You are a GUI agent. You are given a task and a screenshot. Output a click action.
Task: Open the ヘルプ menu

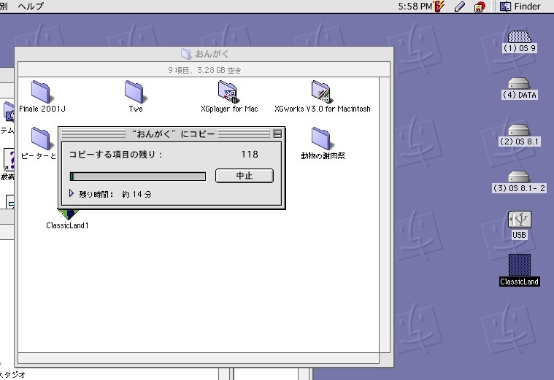click(31, 6)
